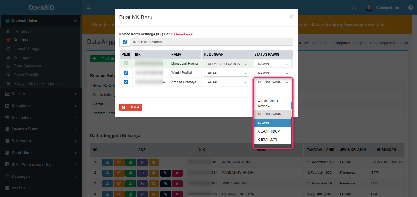
Task: Click the red Batal button
Action: coord(131,108)
